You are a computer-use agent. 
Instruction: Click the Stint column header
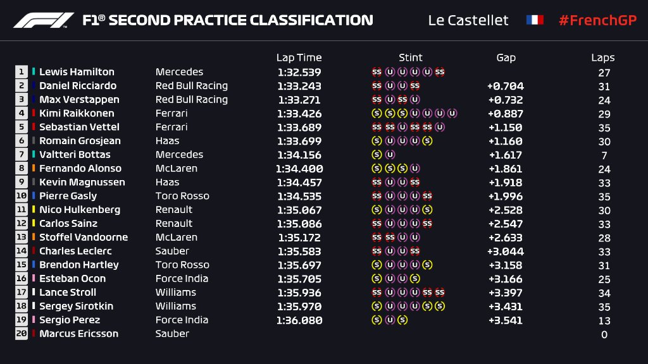pyautogui.click(x=411, y=58)
